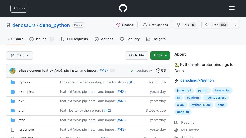Click the python topic tag
Screen dimensions: 246x138
(x=203, y=90)
